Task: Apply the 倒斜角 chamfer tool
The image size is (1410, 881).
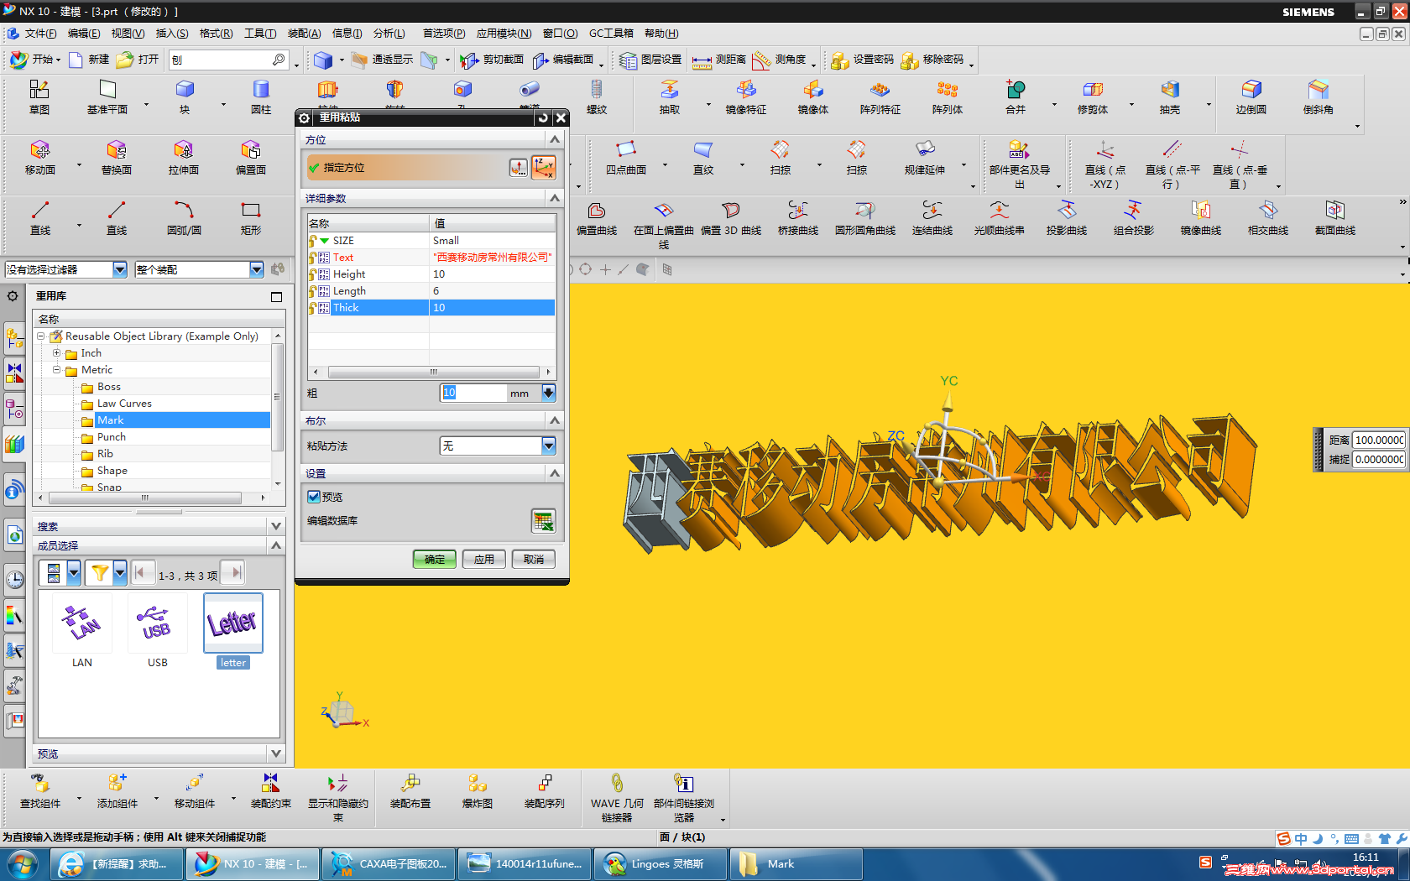Action: [x=1319, y=97]
